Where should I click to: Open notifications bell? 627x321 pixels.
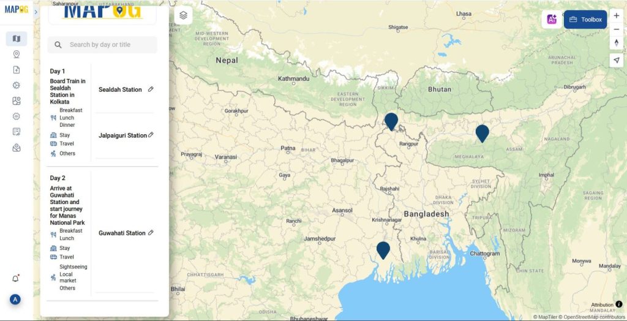(x=15, y=279)
